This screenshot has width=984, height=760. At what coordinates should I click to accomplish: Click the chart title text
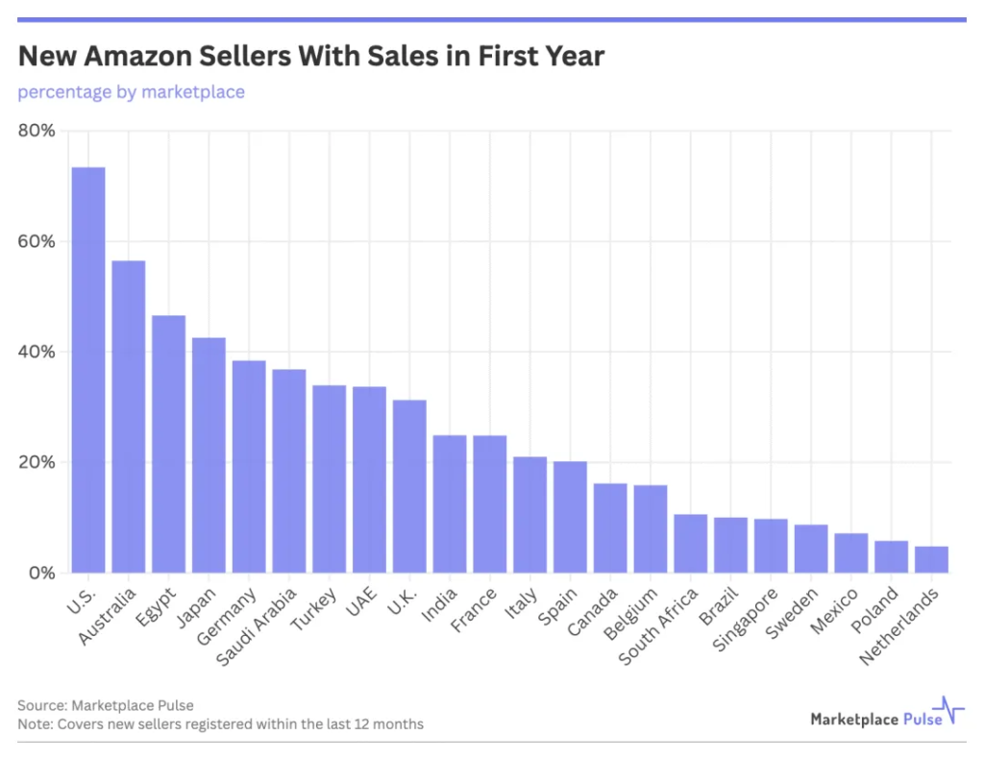coord(311,56)
